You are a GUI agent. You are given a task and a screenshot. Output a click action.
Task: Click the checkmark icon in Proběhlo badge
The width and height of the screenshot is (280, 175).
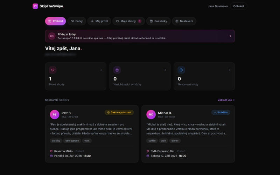[x=215, y=112]
